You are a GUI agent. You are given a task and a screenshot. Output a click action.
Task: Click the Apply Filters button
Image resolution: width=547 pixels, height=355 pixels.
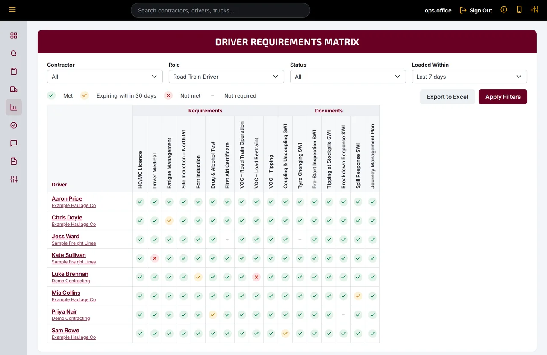coord(503,97)
